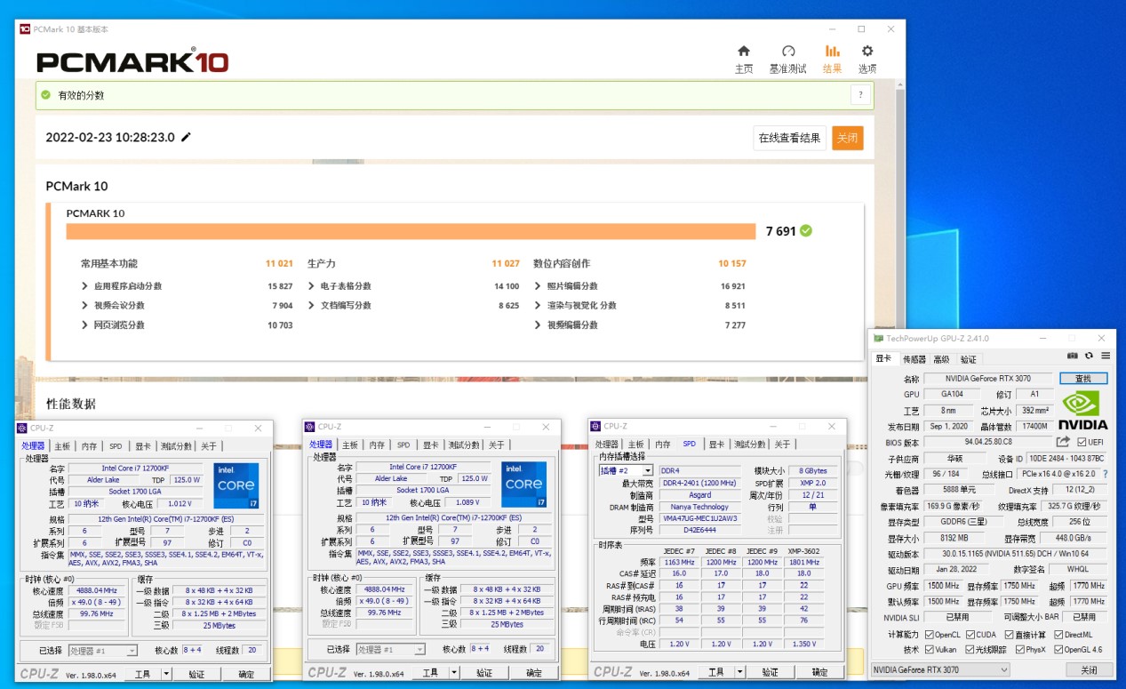Click the Intel Core logo in left CPU-Z
The width and height of the screenshot is (1126, 689).
coord(236,486)
